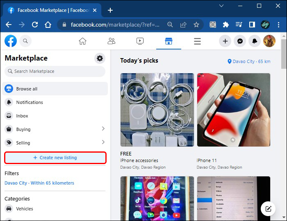
Task: Open the phone settings screen listing thumbnail
Action: pos(234,198)
